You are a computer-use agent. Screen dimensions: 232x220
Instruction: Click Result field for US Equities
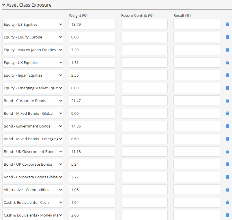(197, 24)
